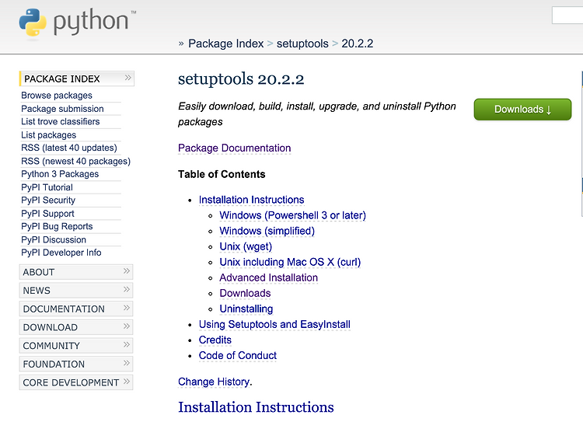
Task: Open the PACKAGE INDEX menu
Action: [77, 78]
